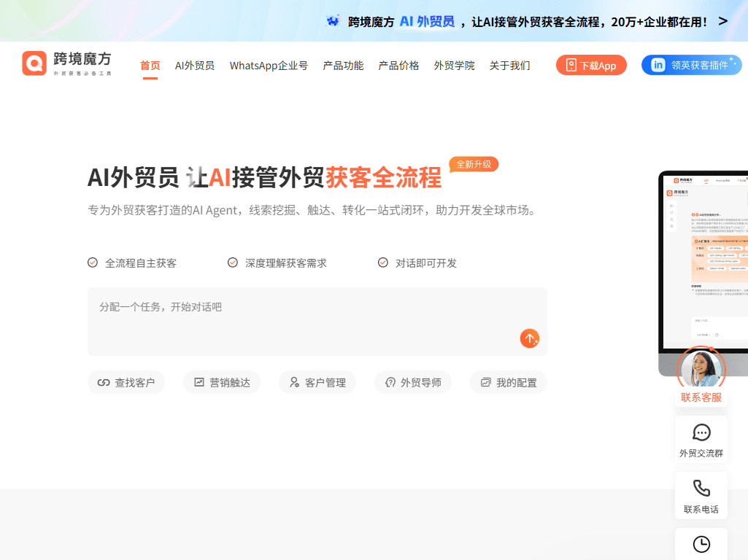Image resolution: width=748 pixels, height=560 pixels.
Task: Select the 外贸导师 quick task chip
Action: 412,382
